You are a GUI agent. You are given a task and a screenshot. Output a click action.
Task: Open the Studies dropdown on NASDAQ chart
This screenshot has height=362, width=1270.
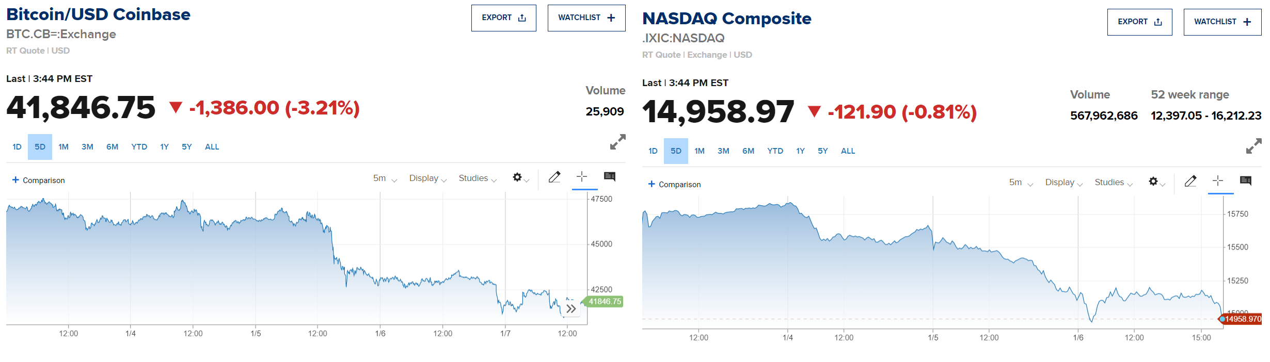1114,183
